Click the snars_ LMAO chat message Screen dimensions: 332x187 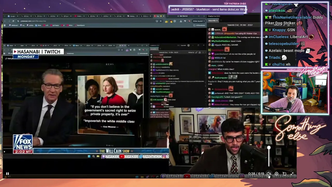216,65
